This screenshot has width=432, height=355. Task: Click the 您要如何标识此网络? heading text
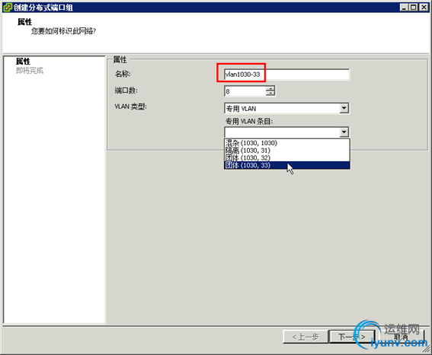coord(64,31)
